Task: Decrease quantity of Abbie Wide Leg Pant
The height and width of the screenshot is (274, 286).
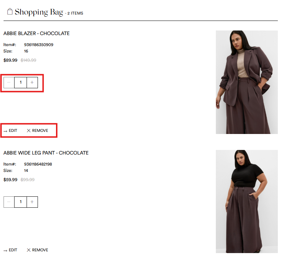Action: (x=9, y=202)
